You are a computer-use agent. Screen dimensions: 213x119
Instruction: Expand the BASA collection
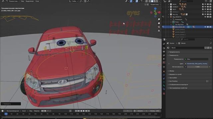[169, 4]
